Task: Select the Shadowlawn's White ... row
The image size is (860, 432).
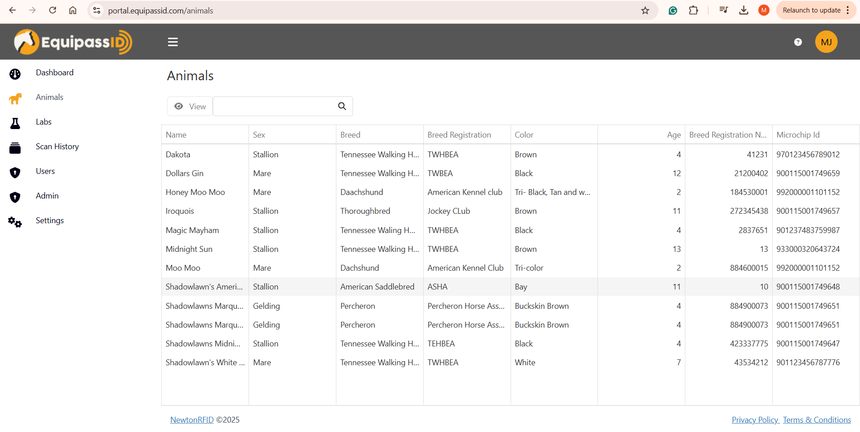Action: 511,363
